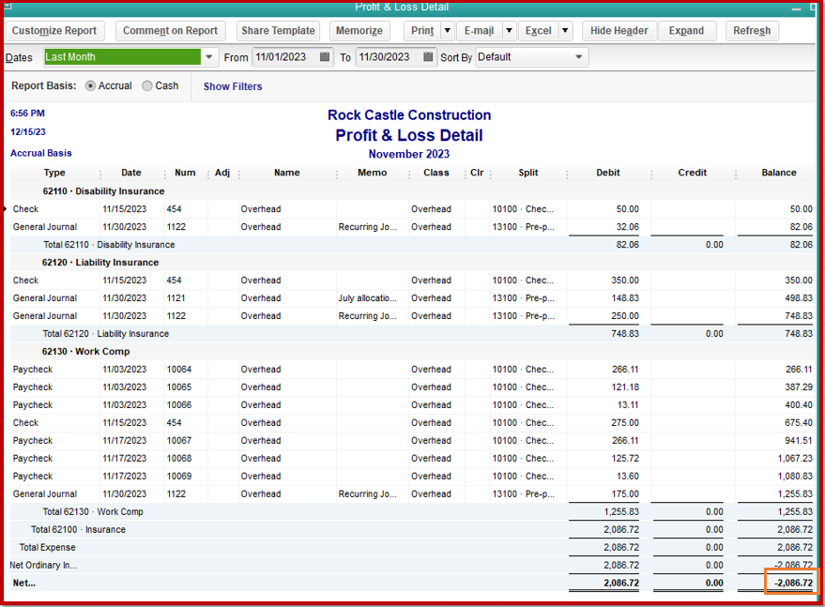Select the Accrual report basis
The height and width of the screenshot is (607, 825).
(x=91, y=86)
